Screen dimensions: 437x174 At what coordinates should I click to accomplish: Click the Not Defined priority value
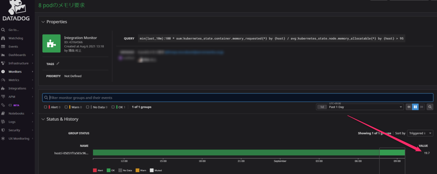73,76
